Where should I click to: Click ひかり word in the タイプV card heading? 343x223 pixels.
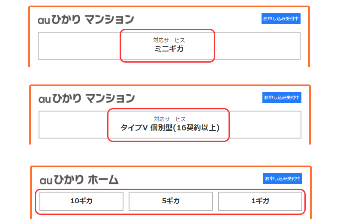[x=67, y=98]
